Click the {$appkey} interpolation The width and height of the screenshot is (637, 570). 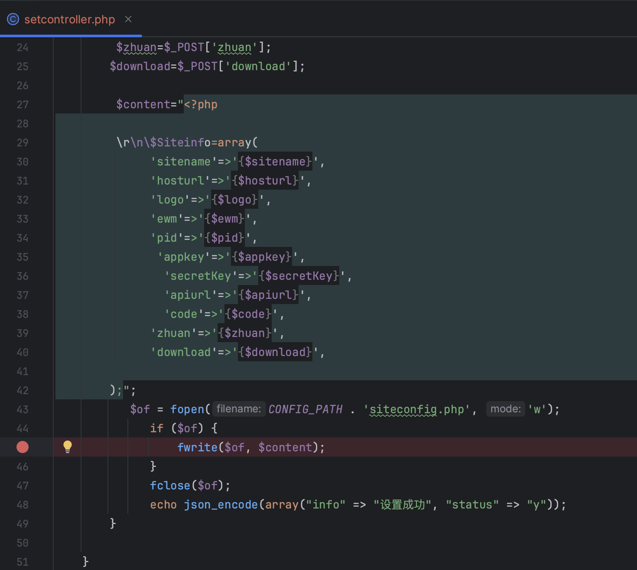click(262, 257)
